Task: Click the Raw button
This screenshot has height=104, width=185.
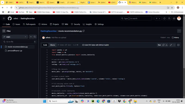Action: [x=159, y=45]
